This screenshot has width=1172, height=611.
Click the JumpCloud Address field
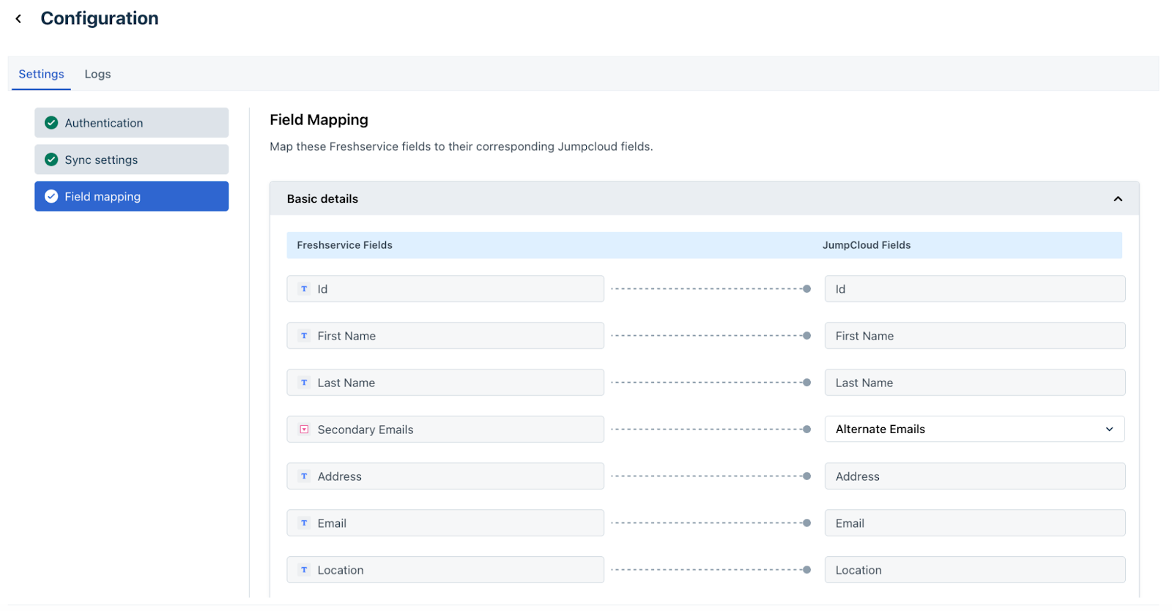point(975,476)
